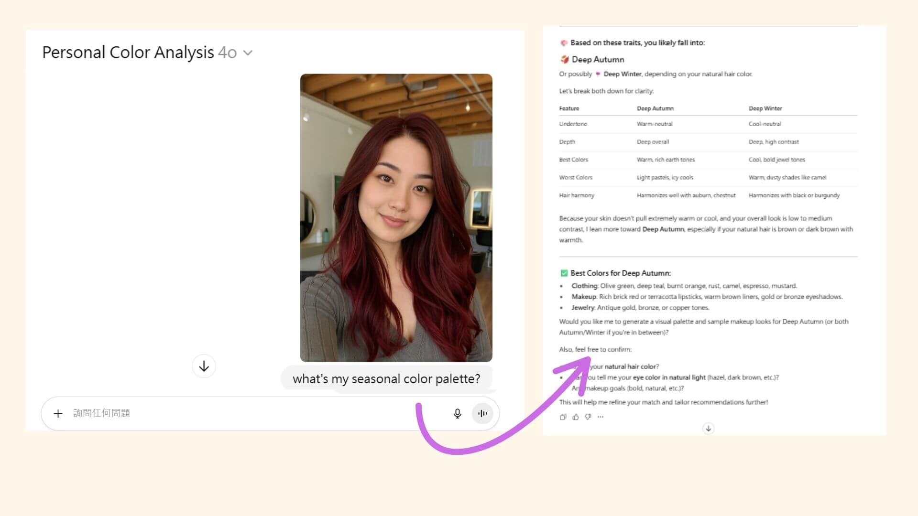Click the 'what's my seasonal color palette?' message
Viewport: 918px width, 516px height.
[x=386, y=379]
